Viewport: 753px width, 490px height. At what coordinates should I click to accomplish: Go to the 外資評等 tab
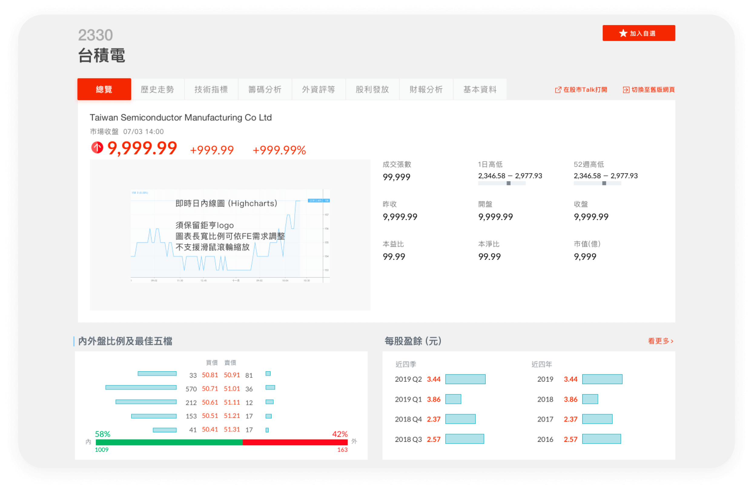pyautogui.click(x=319, y=90)
